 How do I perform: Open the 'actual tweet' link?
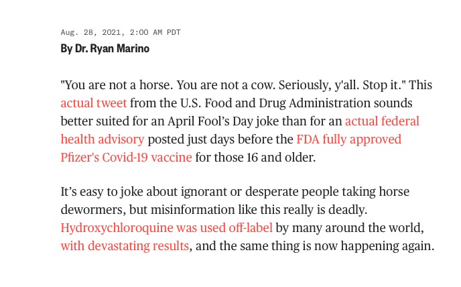[94, 103]
